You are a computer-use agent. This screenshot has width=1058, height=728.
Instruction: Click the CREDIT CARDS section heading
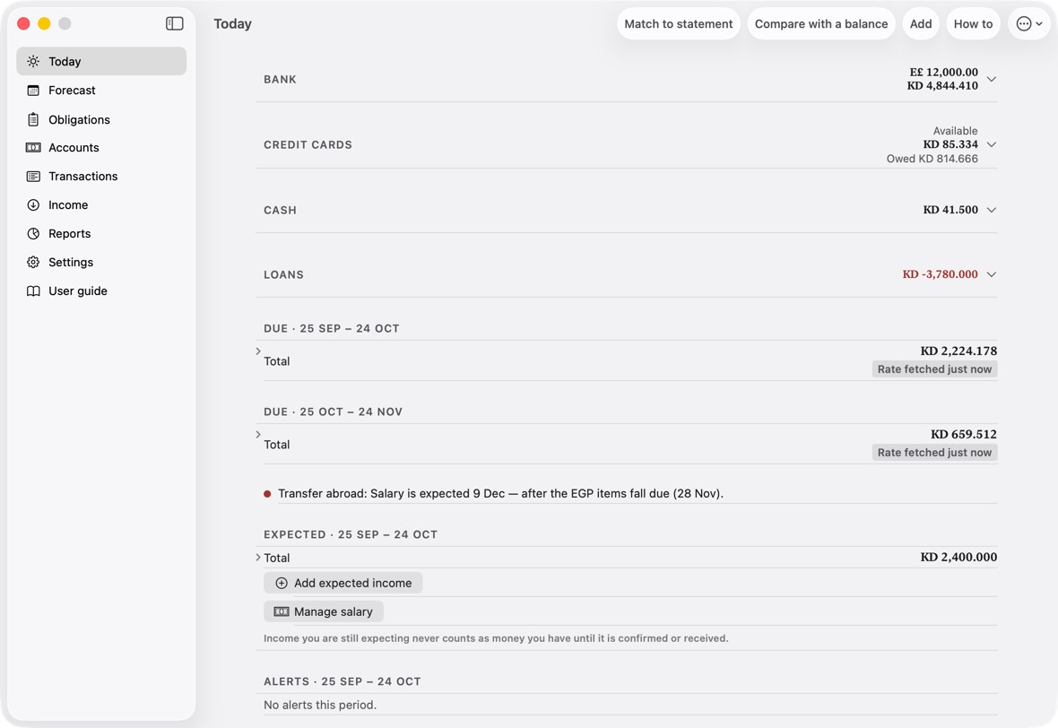click(308, 145)
